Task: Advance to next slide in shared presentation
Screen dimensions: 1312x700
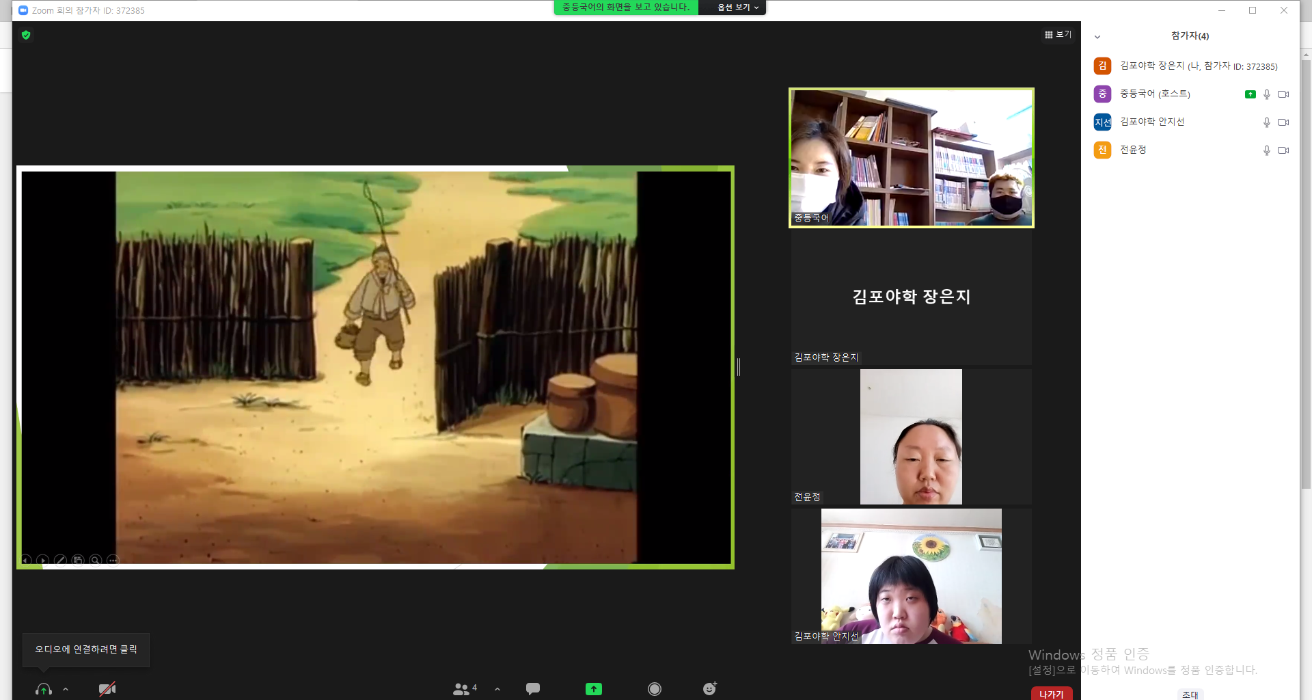Action: [x=43, y=560]
